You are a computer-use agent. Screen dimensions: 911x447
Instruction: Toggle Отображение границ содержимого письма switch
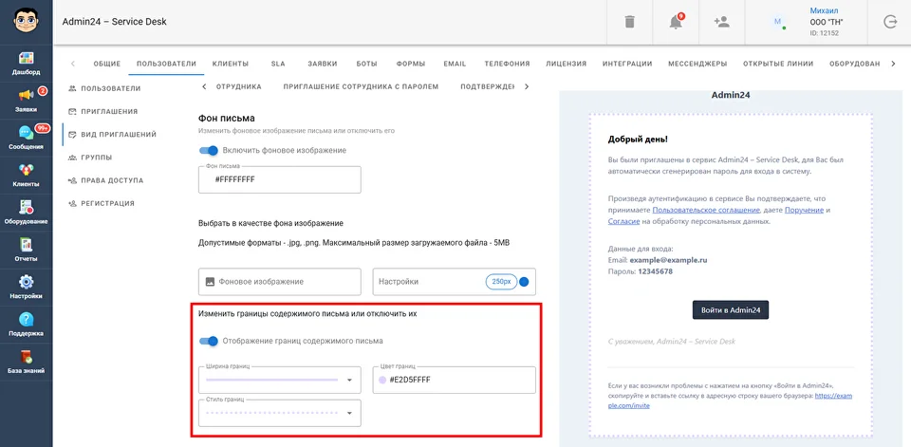click(x=209, y=341)
